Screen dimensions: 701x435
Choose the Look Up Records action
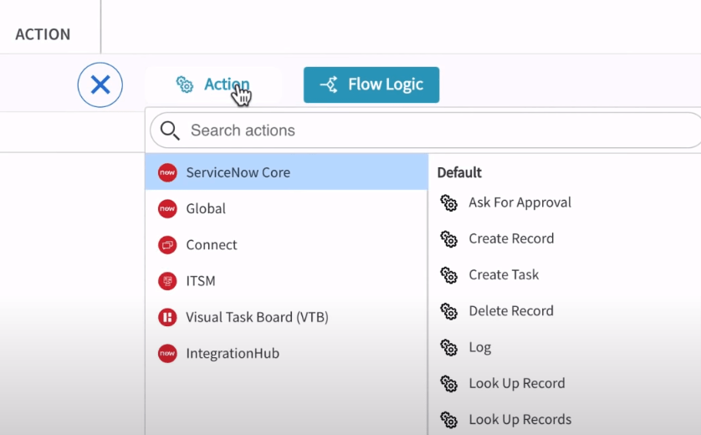point(520,420)
